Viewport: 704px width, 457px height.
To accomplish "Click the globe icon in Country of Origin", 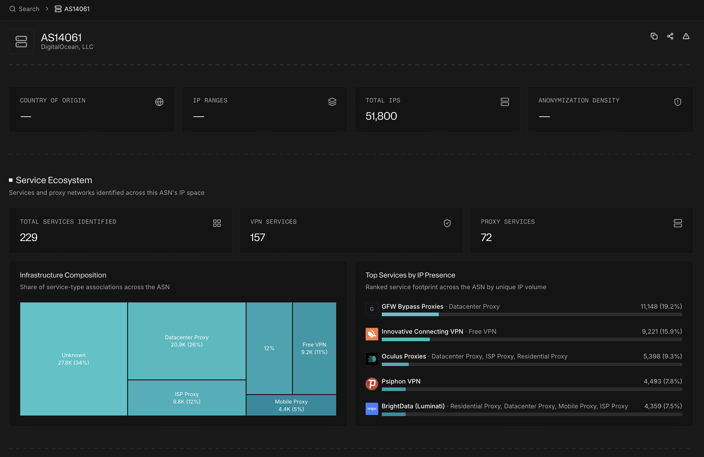I will pos(159,102).
